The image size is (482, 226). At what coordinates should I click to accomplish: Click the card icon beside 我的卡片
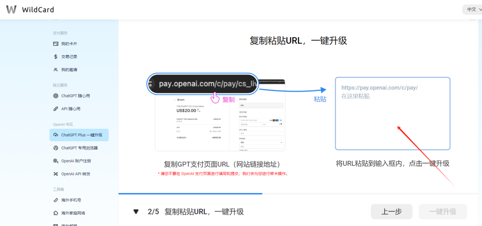coord(56,44)
